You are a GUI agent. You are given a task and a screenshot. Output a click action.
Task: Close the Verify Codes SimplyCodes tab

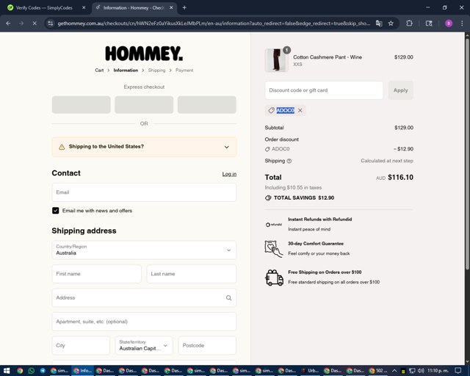(x=84, y=8)
